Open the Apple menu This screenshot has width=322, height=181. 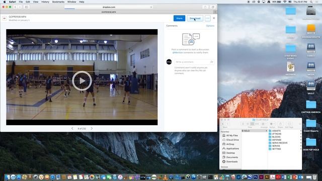pyautogui.click(x=5, y=2)
